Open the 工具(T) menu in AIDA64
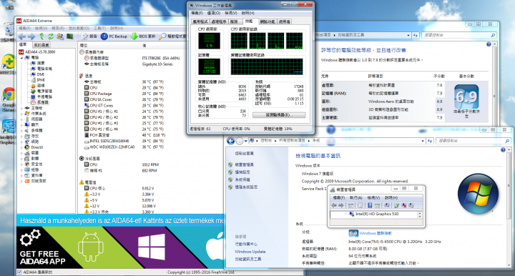The image size is (515, 276). coord(99,28)
